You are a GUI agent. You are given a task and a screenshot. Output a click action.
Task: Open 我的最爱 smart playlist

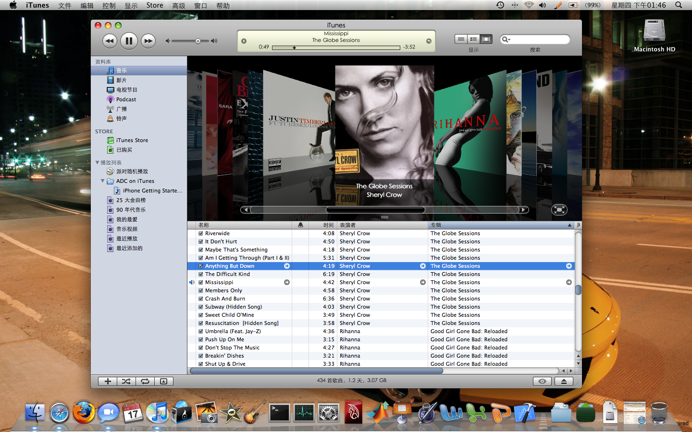click(139, 219)
